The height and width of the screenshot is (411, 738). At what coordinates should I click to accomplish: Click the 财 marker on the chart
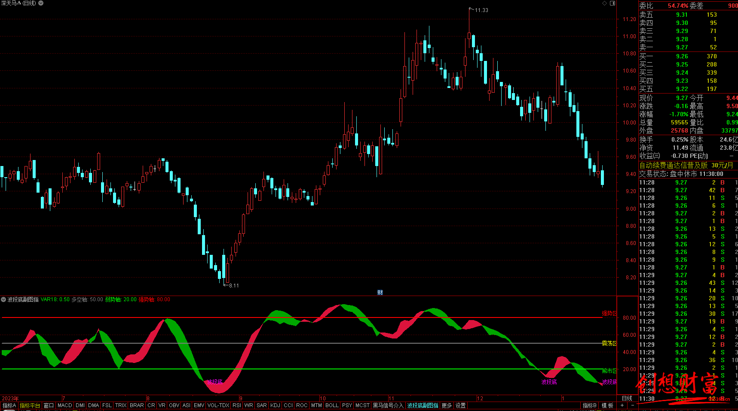coord(380,293)
